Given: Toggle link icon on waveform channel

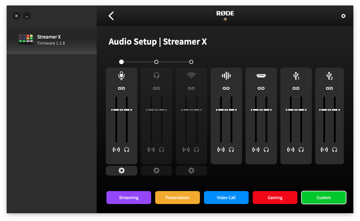Looking at the screenshot, I should (226, 88).
